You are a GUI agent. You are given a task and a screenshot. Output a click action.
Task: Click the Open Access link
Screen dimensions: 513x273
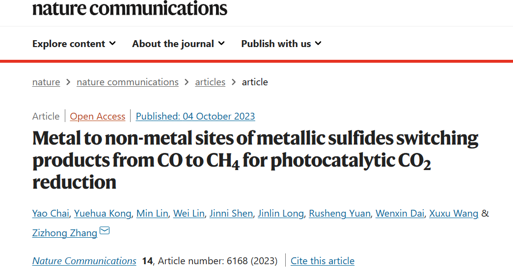(98, 116)
